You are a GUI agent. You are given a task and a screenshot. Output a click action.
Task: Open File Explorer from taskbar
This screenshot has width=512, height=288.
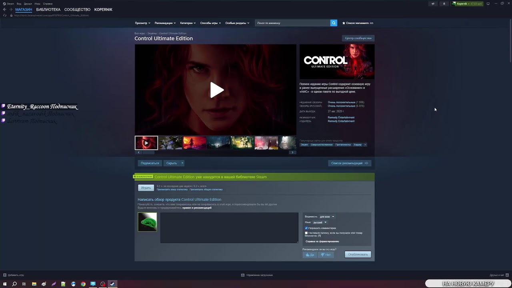click(34, 284)
